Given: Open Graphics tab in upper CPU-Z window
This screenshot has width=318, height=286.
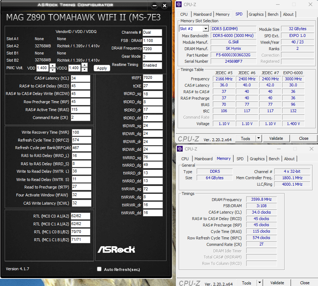Looking at the screenshot, I should coord(256,14).
